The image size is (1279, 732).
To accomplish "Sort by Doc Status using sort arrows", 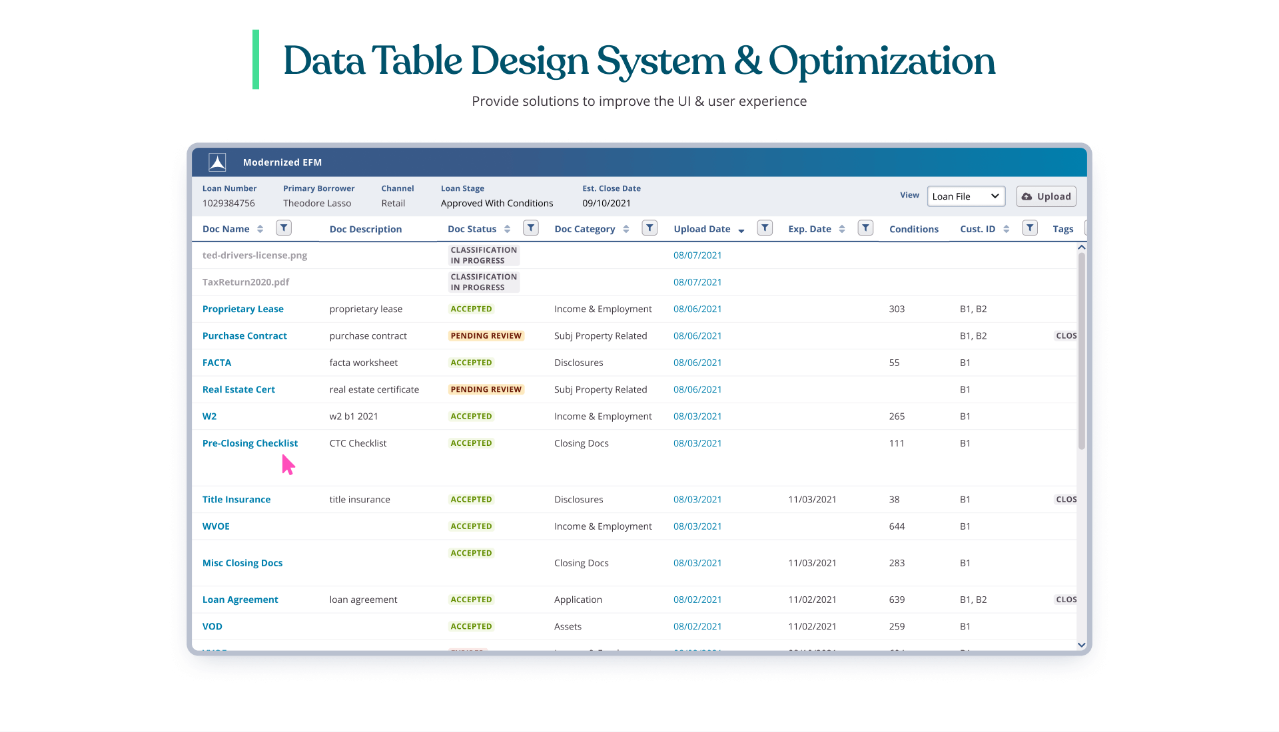I will [508, 229].
